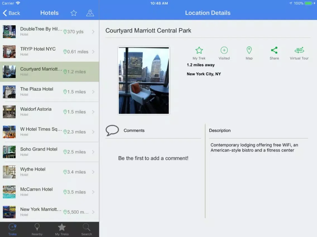Open New York Marriott photo thumbnail
This screenshot has height=237, width=317.
pyautogui.click(x=9, y=212)
